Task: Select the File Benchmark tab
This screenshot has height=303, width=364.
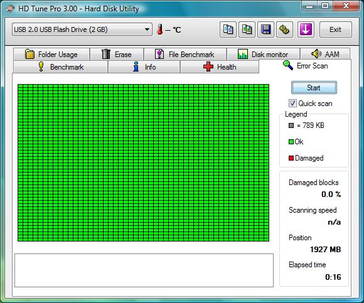Action: pyautogui.click(x=185, y=55)
